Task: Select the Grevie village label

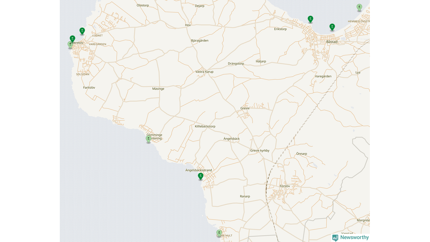Action: tap(245, 108)
